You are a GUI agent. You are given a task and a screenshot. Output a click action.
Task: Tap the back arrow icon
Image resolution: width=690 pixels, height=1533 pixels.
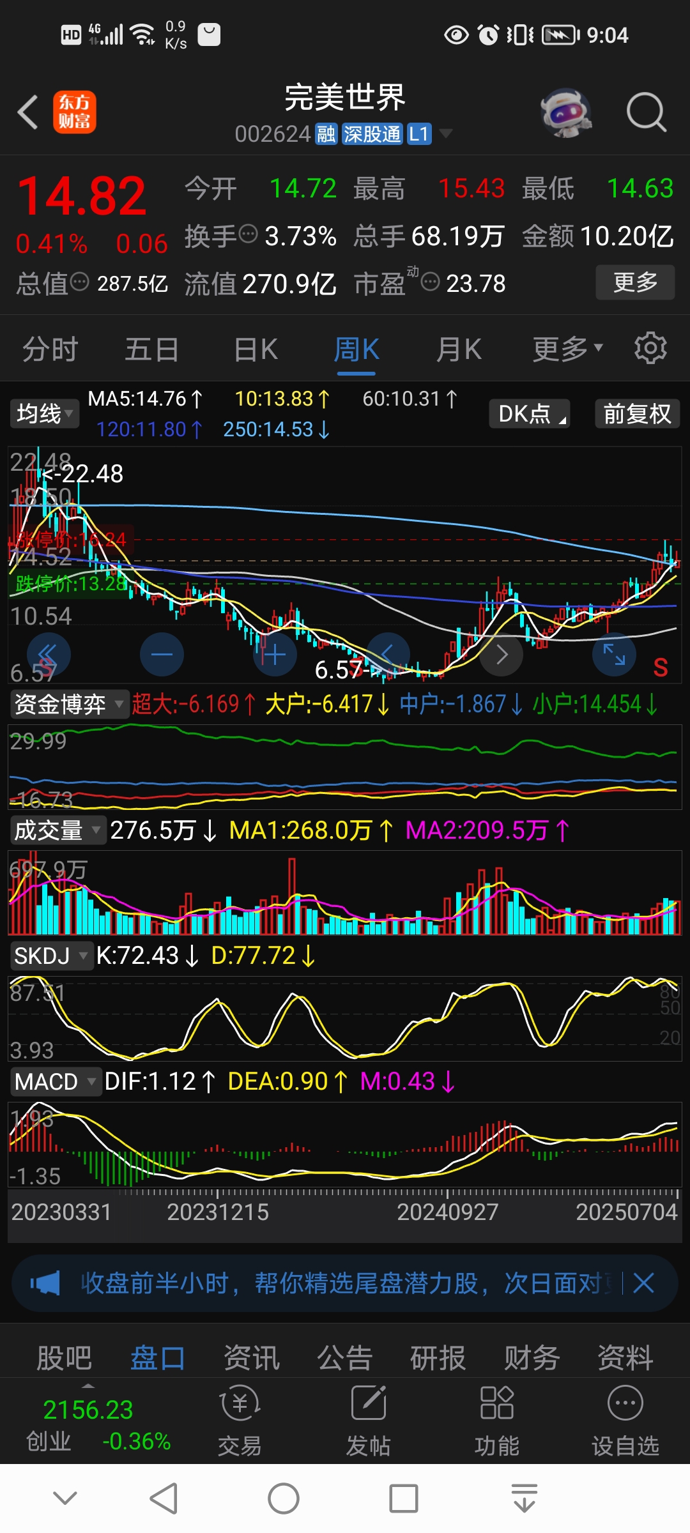[28, 112]
